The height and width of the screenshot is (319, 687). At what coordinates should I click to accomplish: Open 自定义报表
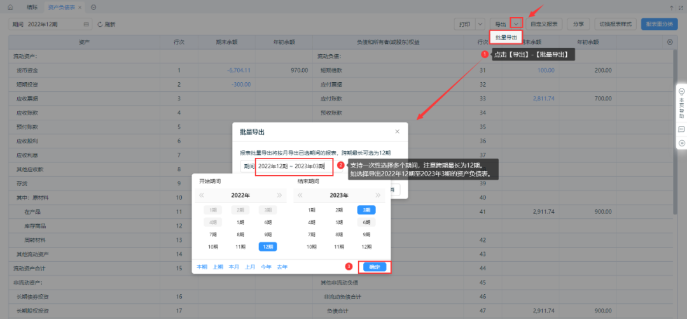[x=544, y=24]
